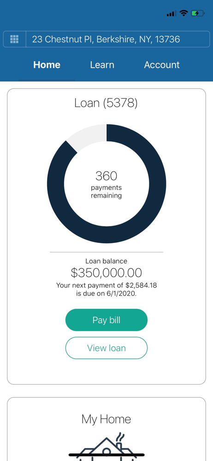Tap the Wi-Fi status icon
213x461 pixels.
click(x=183, y=13)
